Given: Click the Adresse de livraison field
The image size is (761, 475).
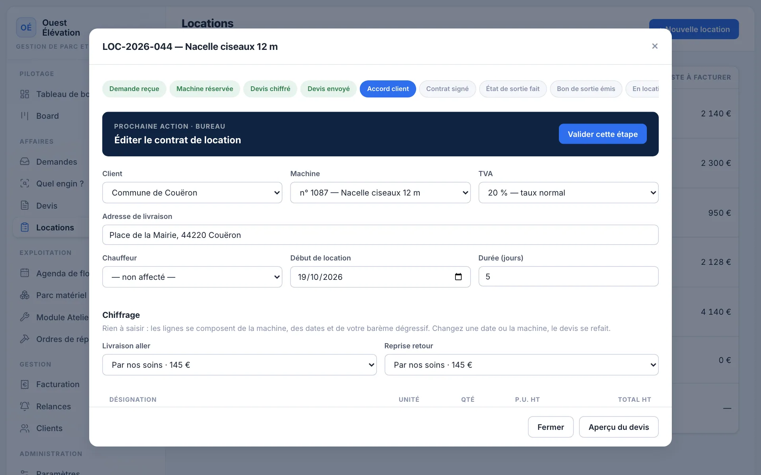Looking at the screenshot, I should [x=380, y=235].
